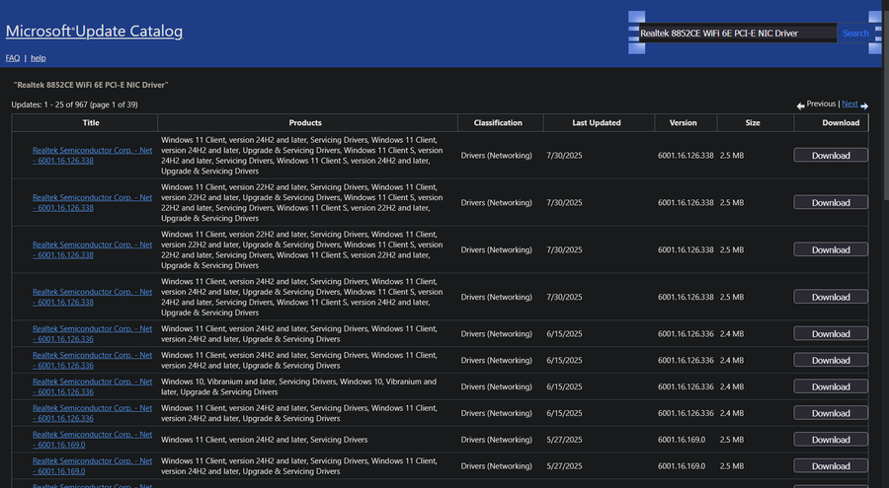Click the Search button
Screen dimensions: 889x488
point(855,33)
